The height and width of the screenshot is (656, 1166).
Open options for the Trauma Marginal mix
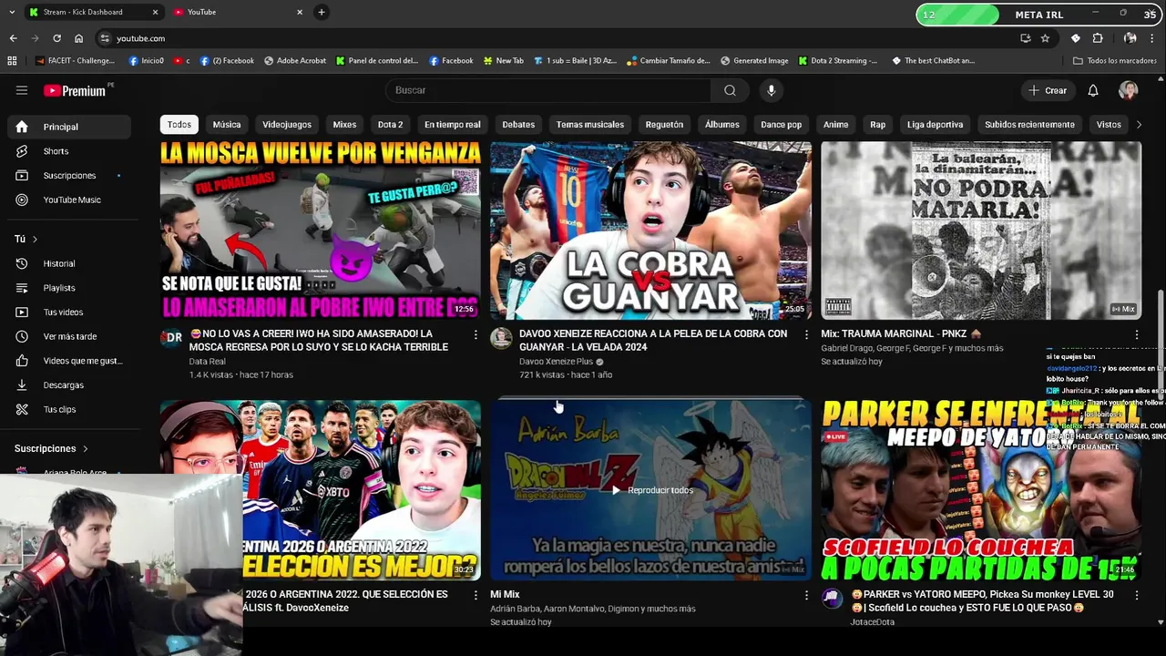(x=1136, y=334)
